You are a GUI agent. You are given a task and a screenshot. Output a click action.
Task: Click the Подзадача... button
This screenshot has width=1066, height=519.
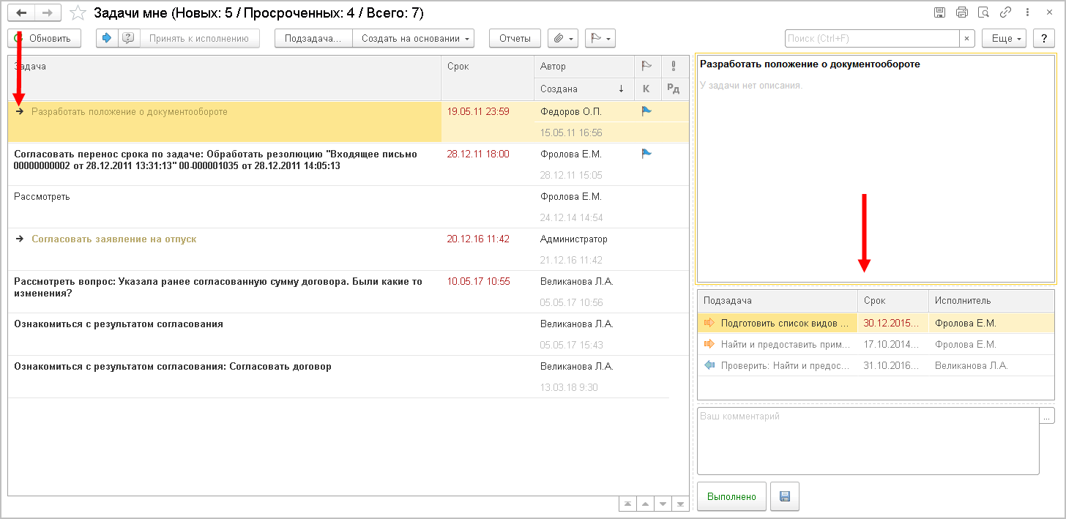(313, 38)
